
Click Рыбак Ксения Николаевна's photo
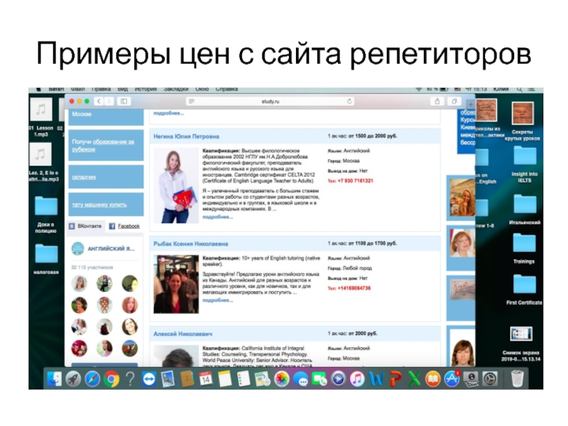(176, 285)
